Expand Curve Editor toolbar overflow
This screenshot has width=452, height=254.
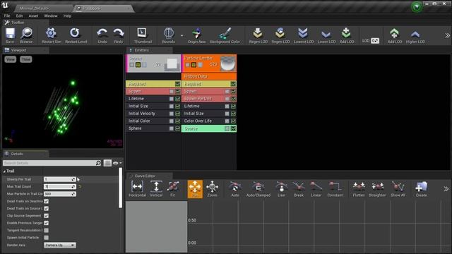[x=446, y=189]
